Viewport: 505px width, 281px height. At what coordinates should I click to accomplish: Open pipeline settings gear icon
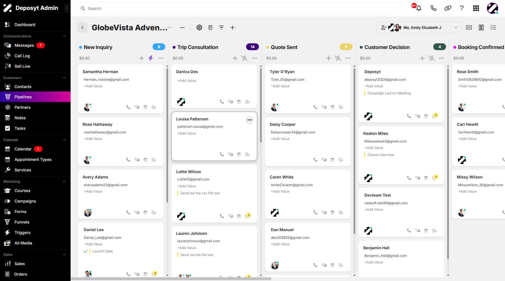199,27
